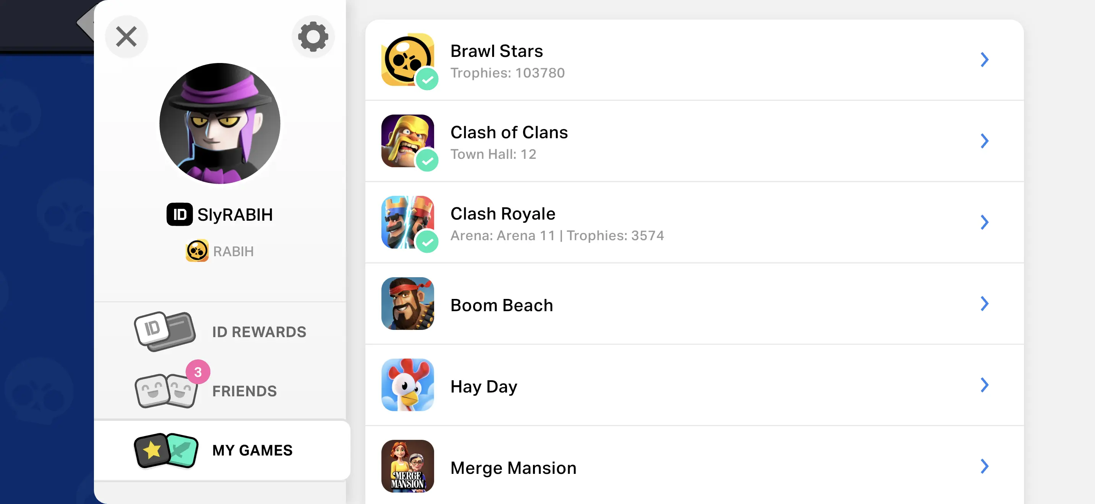Screen dimensions: 1095x504
Task: Click the green checkmark on Clash of Clans
Action: [x=427, y=160]
